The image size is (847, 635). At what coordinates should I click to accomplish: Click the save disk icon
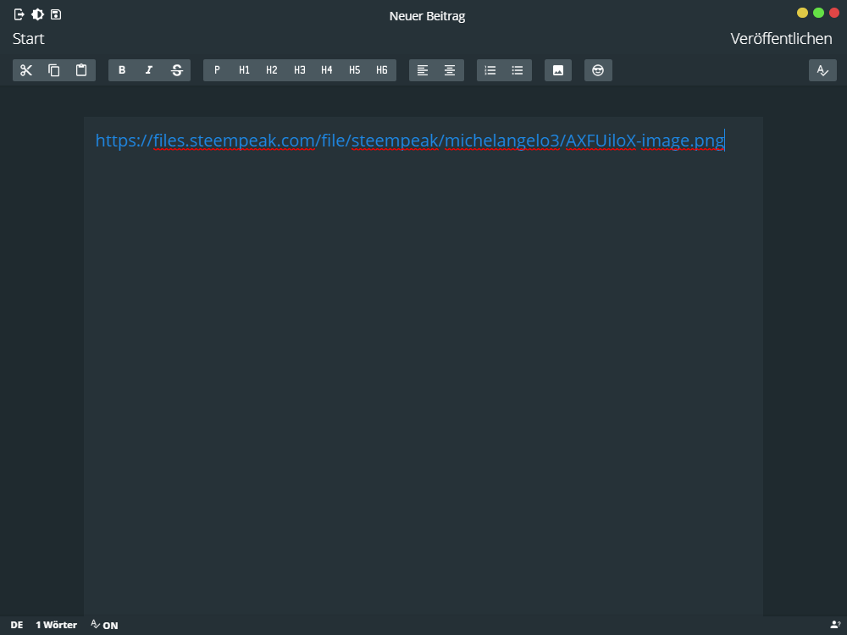tap(56, 14)
